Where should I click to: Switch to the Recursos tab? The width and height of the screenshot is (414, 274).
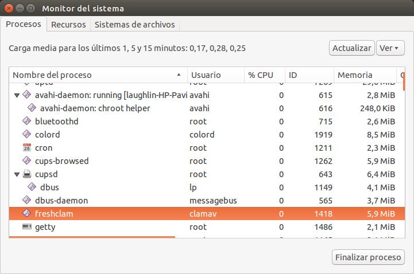coord(68,25)
